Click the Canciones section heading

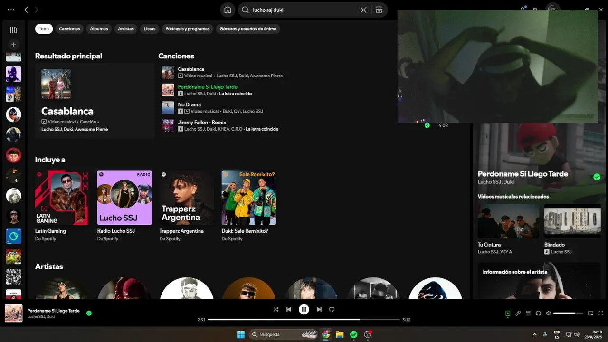(176, 56)
